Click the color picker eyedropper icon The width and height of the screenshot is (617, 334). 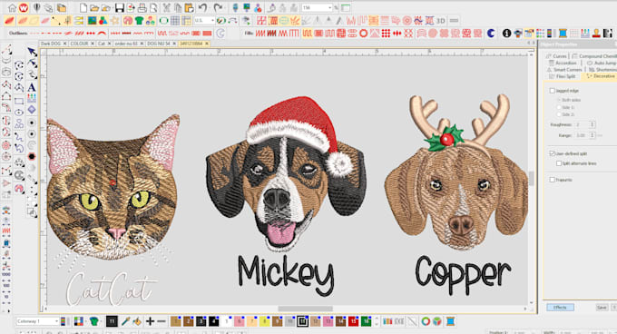[125, 321]
